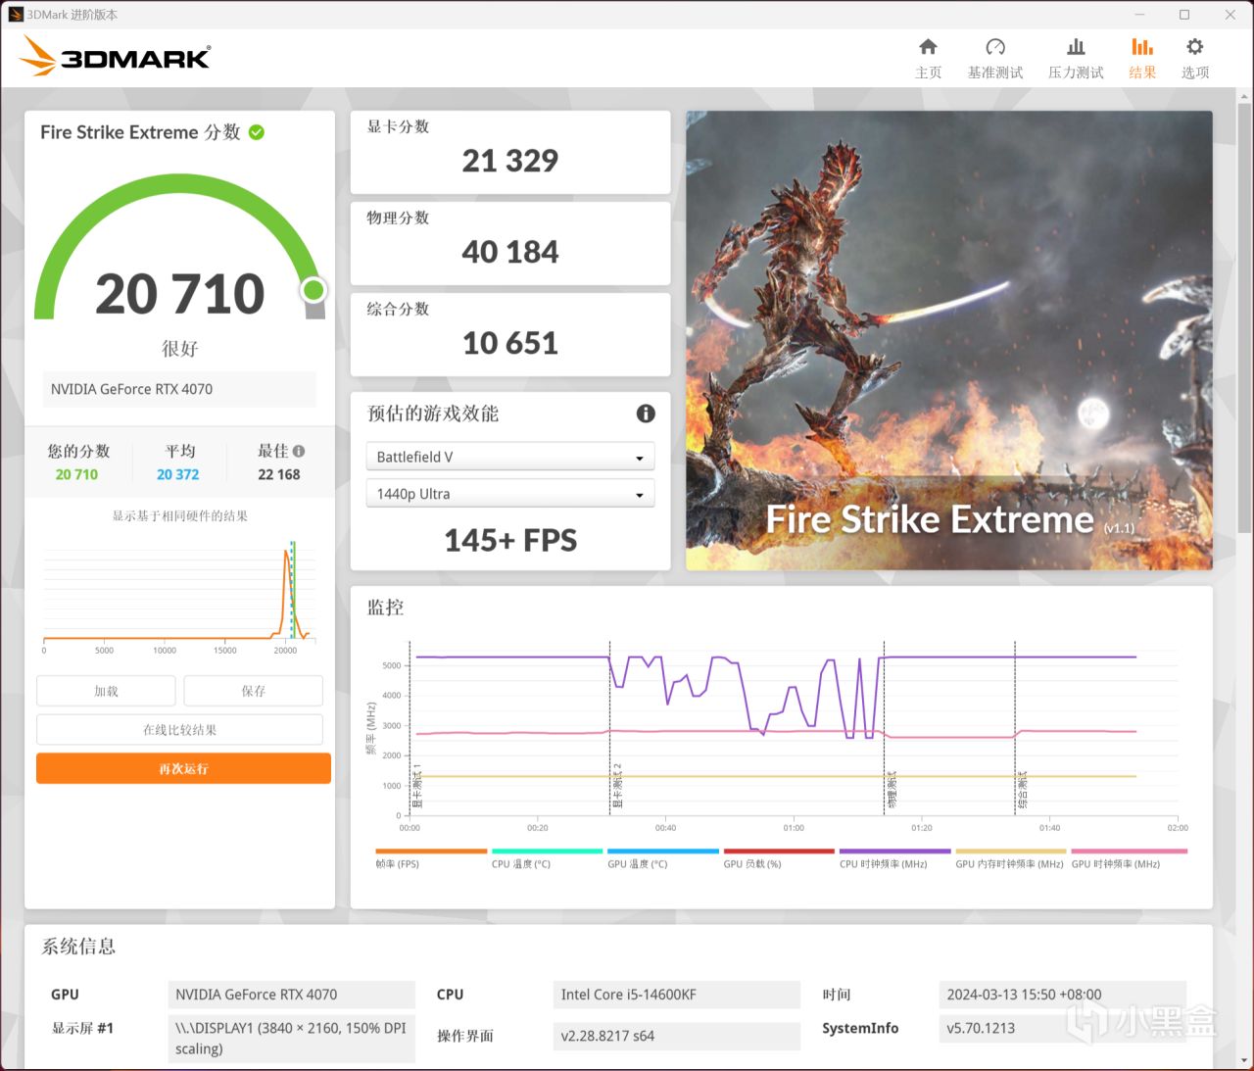The image size is (1254, 1071).
Task: Switch to the 结果 results tab
Action: (1142, 59)
